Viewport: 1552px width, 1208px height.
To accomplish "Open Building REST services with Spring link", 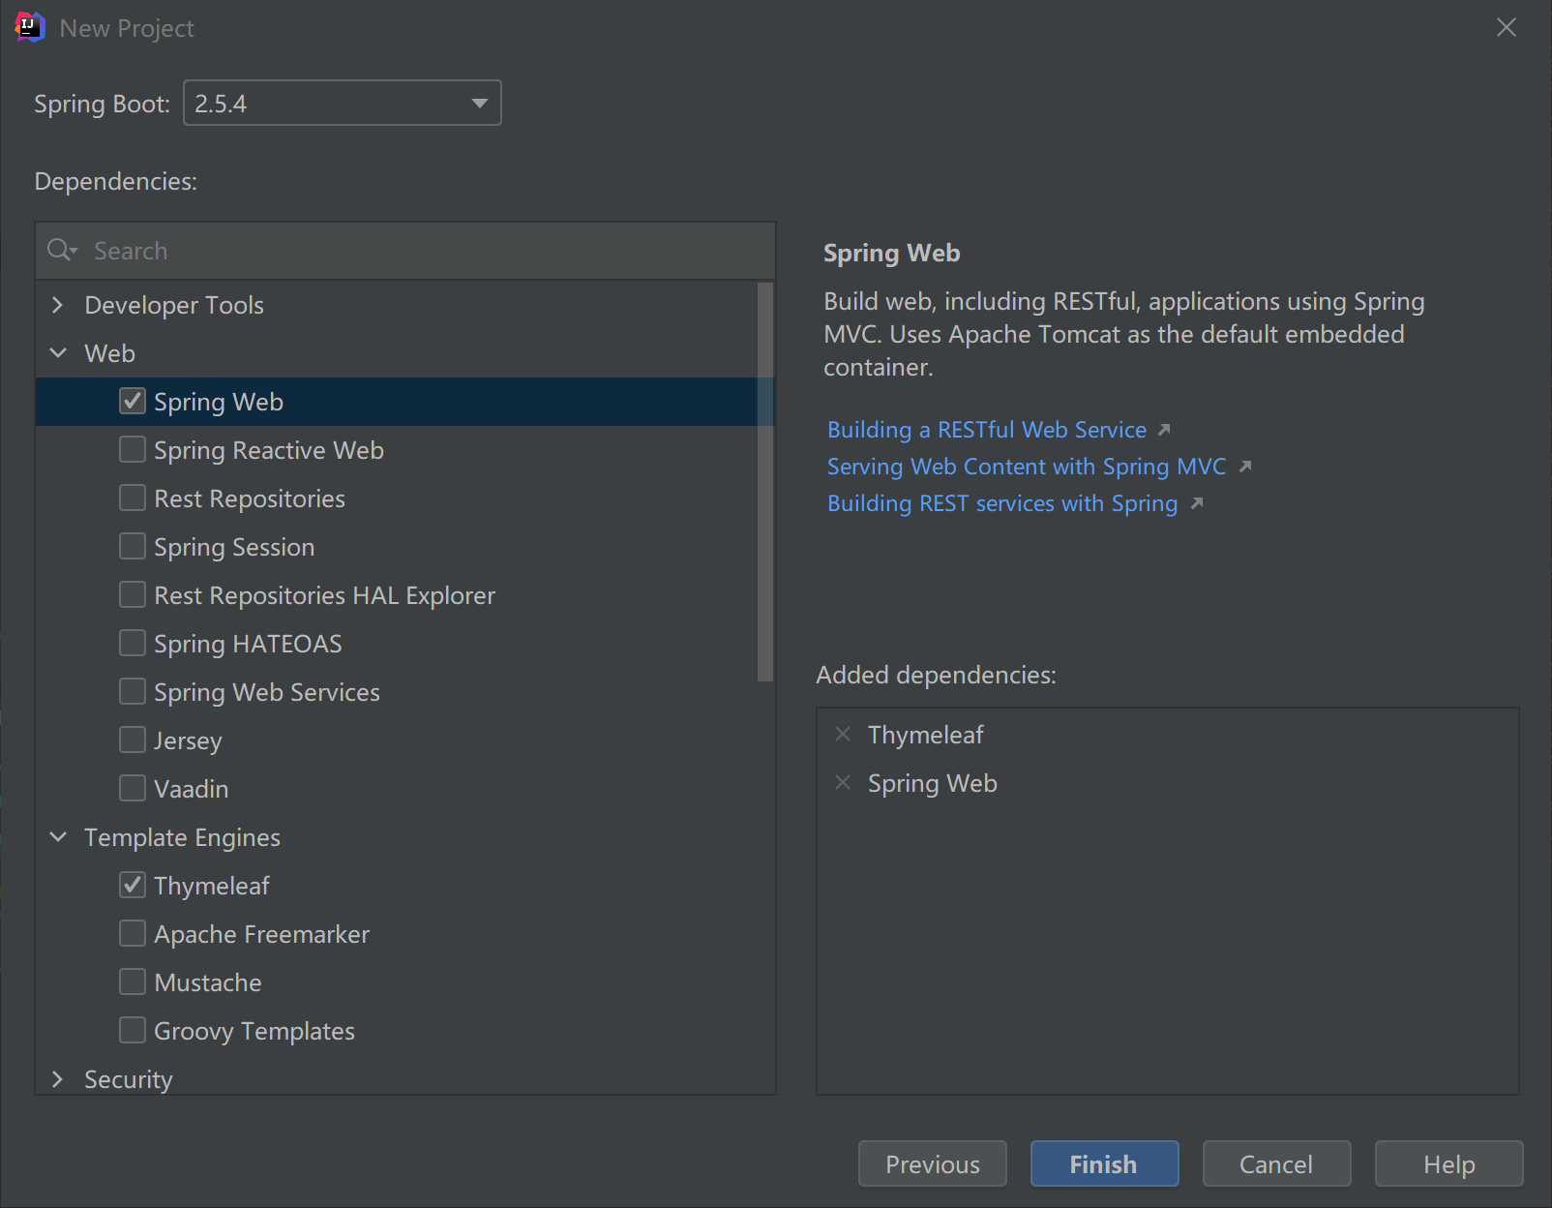I will 1002,503.
